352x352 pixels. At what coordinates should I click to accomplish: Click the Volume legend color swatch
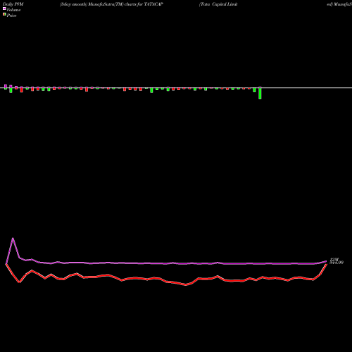(4, 8)
